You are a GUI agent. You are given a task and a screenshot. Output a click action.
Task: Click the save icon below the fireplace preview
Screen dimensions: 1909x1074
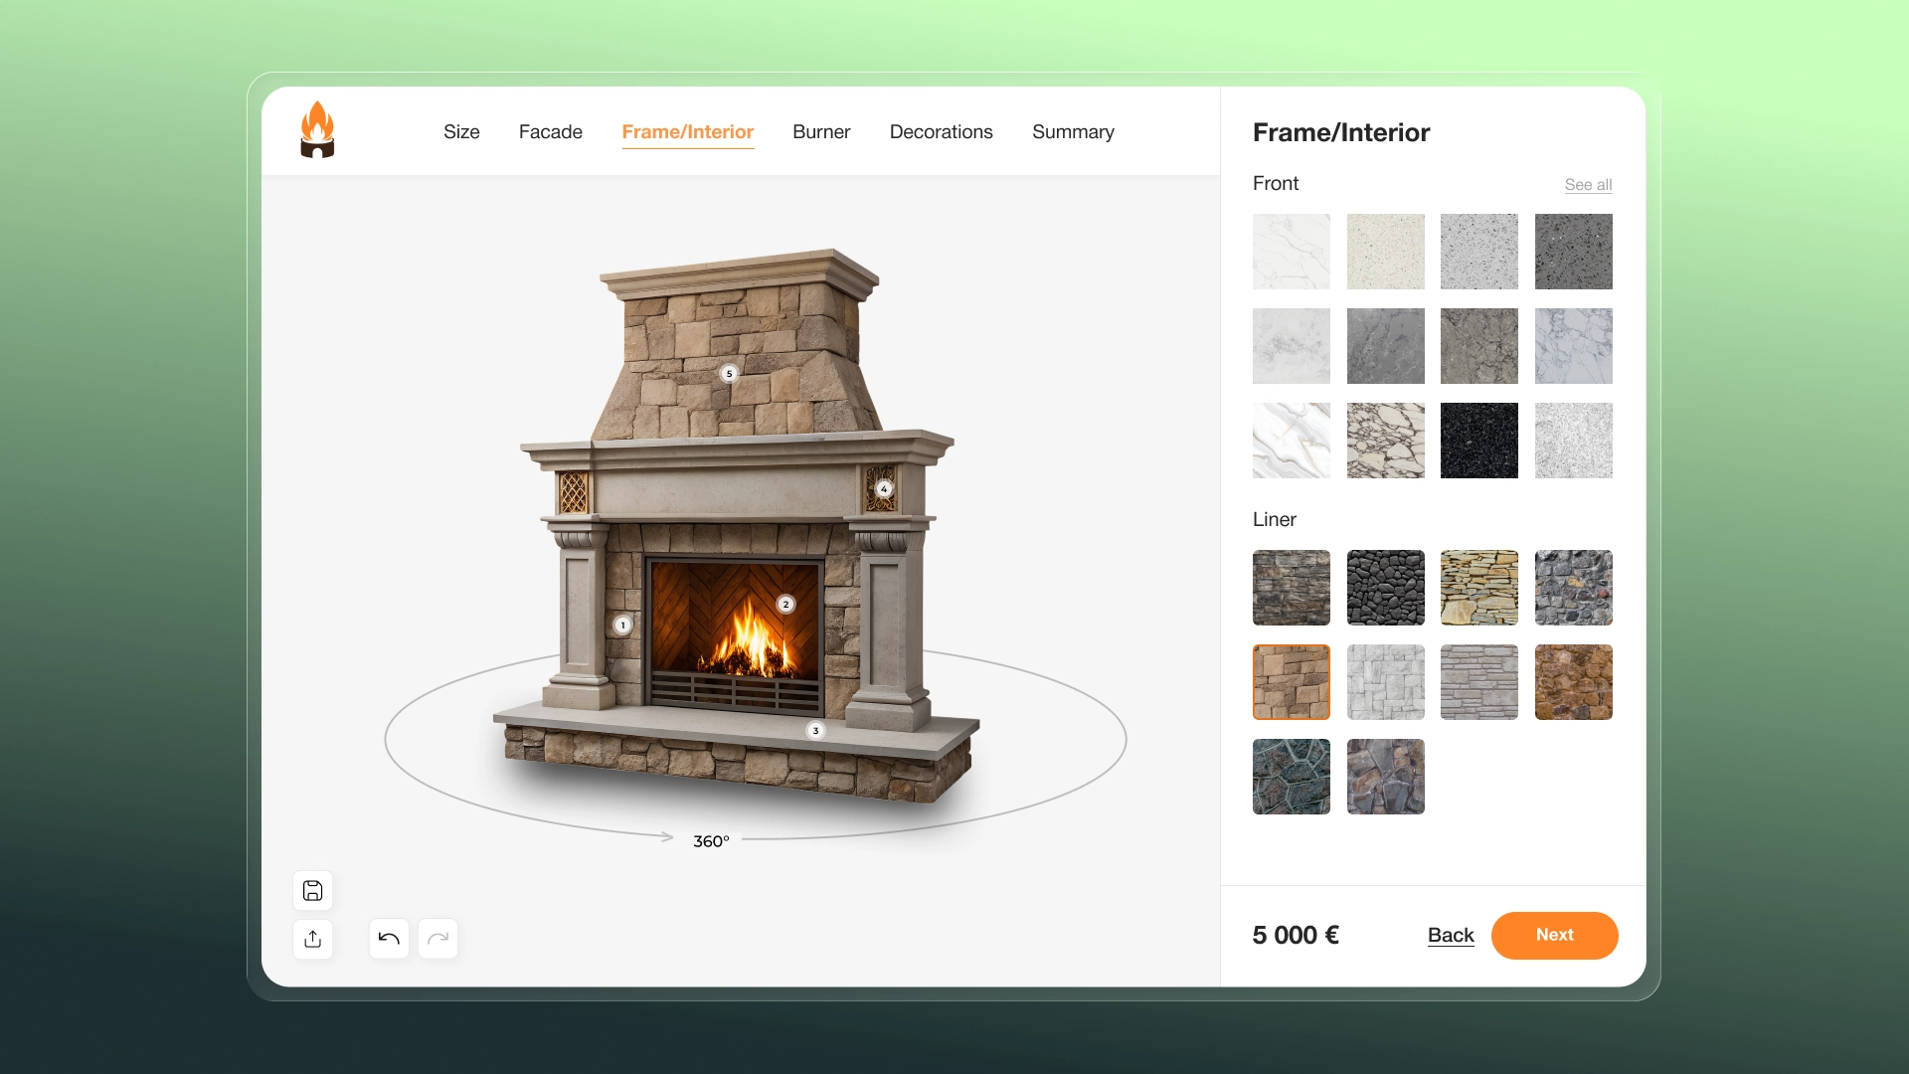(313, 890)
